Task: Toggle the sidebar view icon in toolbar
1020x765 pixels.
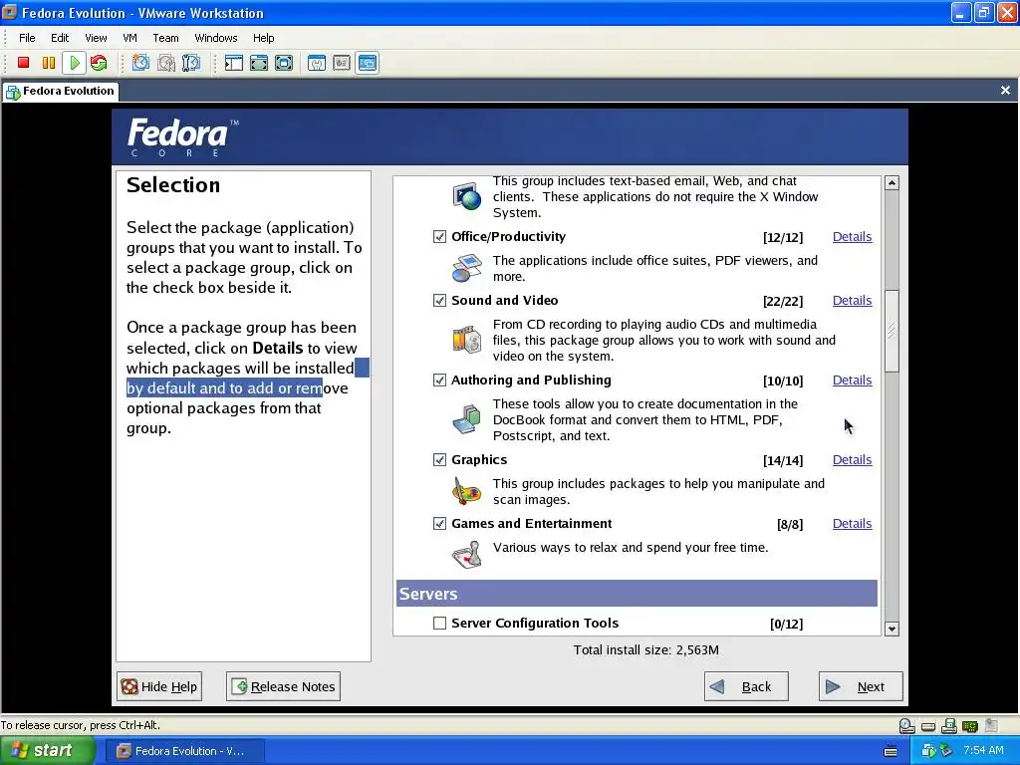Action: pyautogui.click(x=233, y=63)
